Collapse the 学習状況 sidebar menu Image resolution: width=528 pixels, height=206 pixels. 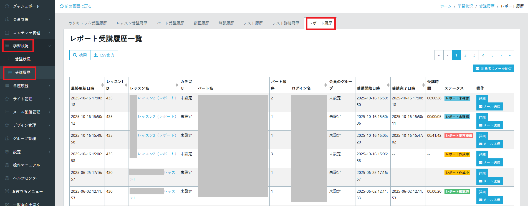click(21, 46)
